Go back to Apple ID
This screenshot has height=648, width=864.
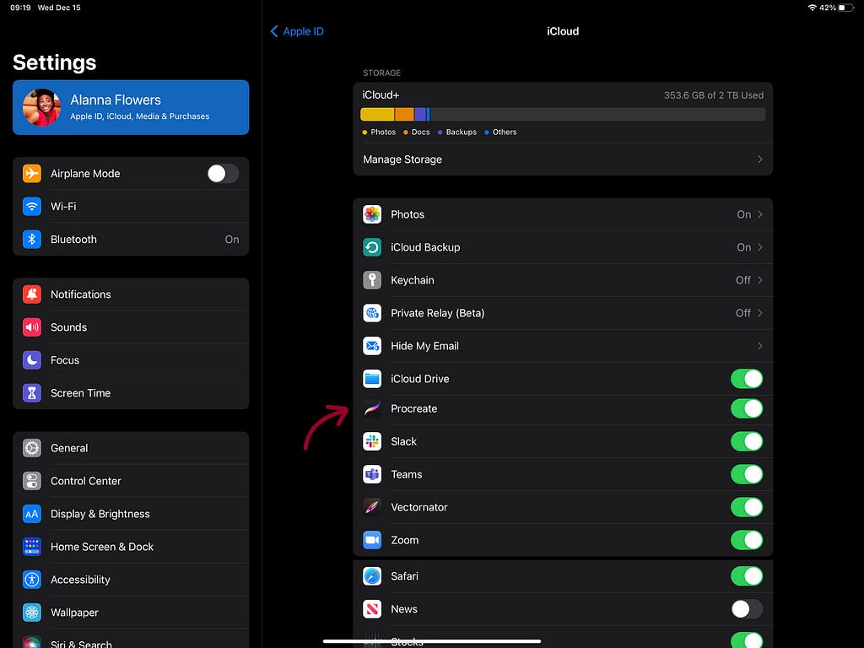coord(297,31)
